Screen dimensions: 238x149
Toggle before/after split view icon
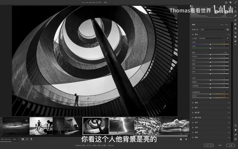tap(186, 139)
